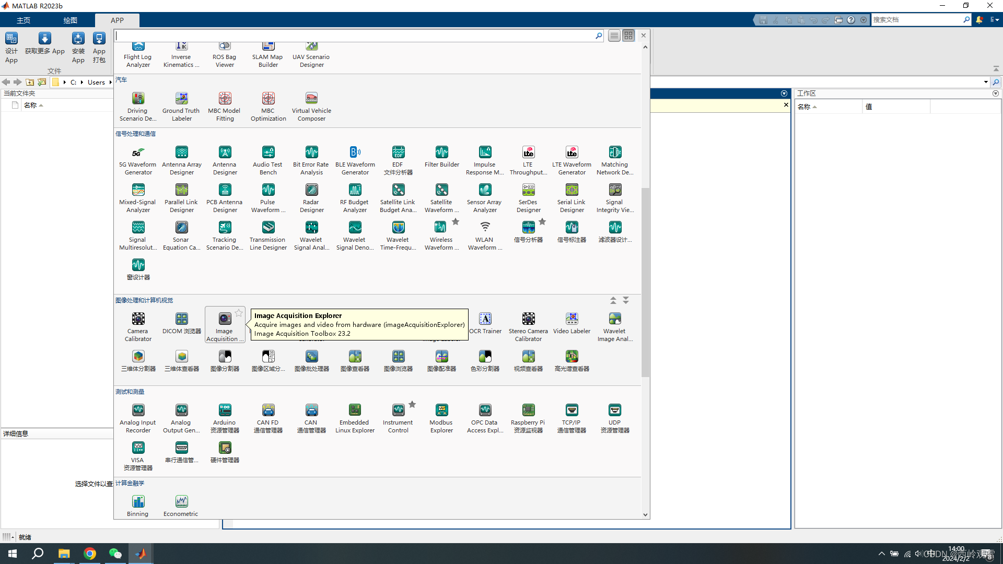Toggle favorite star on Wireless Waveform app
Viewport: 1003px width, 564px height.
coord(456,222)
